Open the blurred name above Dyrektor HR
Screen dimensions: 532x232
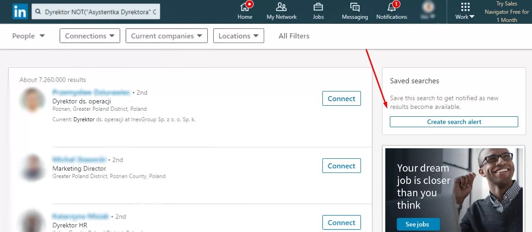coord(80,216)
